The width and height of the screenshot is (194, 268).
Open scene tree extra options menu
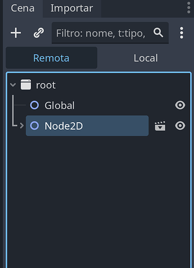[181, 33]
